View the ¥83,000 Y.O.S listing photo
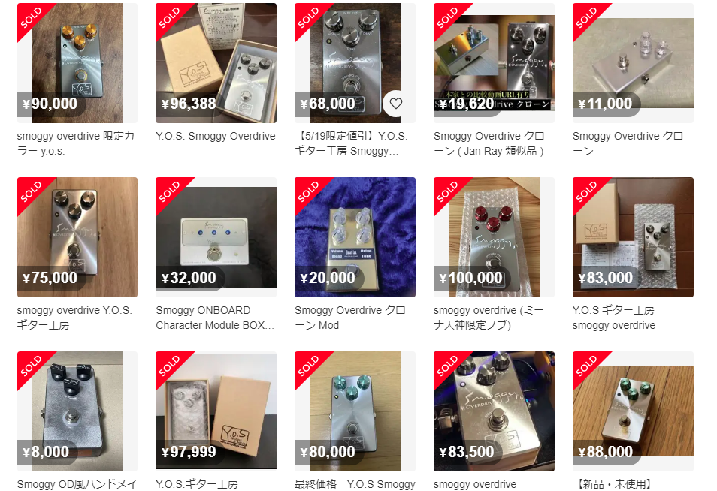The height and width of the screenshot is (491, 717). (x=633, y=237)
